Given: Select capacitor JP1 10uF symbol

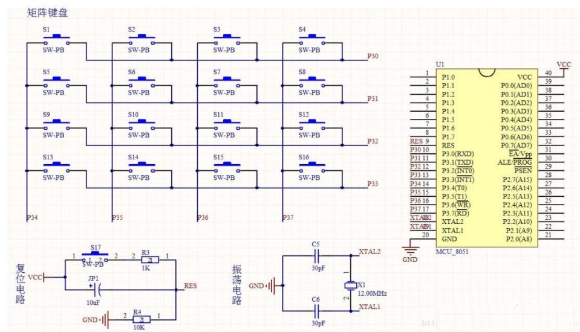Looking at the screenshot, I should [x=96, y=290].
